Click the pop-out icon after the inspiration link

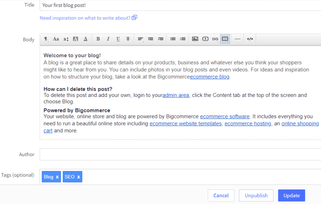[134, 18]
